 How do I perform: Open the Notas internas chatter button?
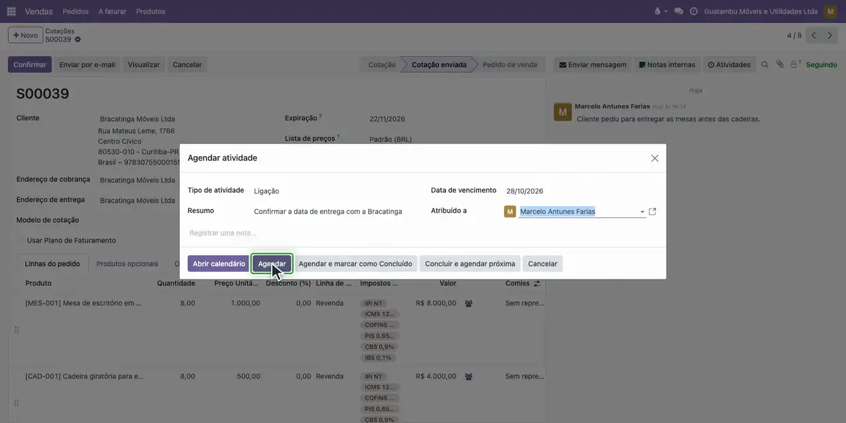[x=667, y=65]
